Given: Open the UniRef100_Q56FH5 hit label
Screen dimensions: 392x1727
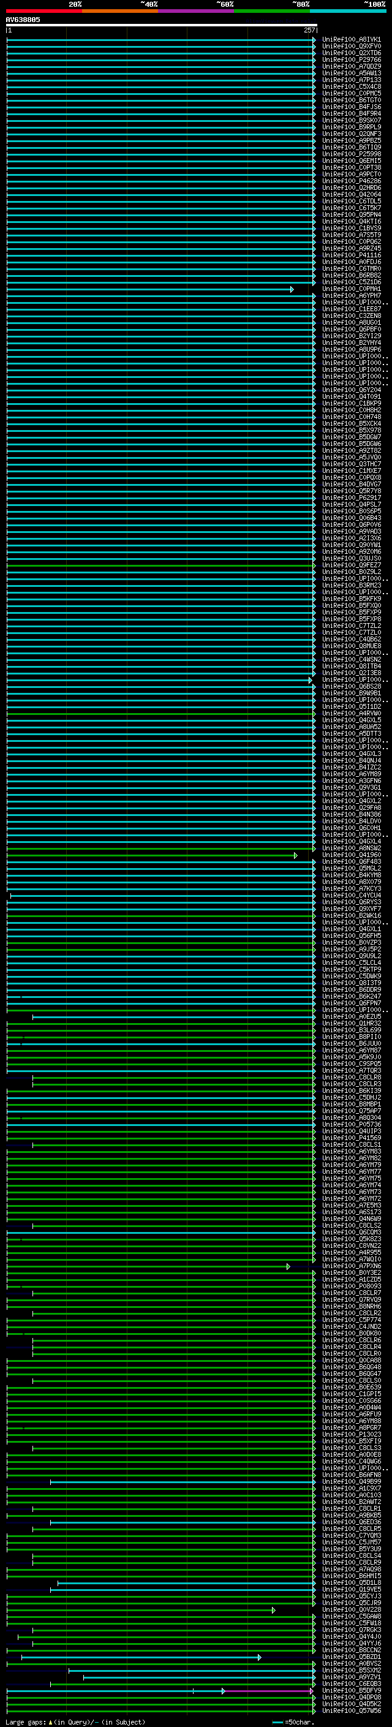Looking at the screenshot, I should tap(351, 935).
